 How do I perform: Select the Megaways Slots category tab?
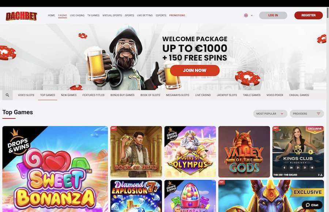click(x=178, y=95)
